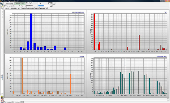Click the tallest blue bar at 40mm

click(x=31, y=32)
